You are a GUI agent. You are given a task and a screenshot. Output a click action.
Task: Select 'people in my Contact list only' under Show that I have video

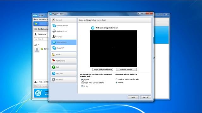tap(116, 79)
